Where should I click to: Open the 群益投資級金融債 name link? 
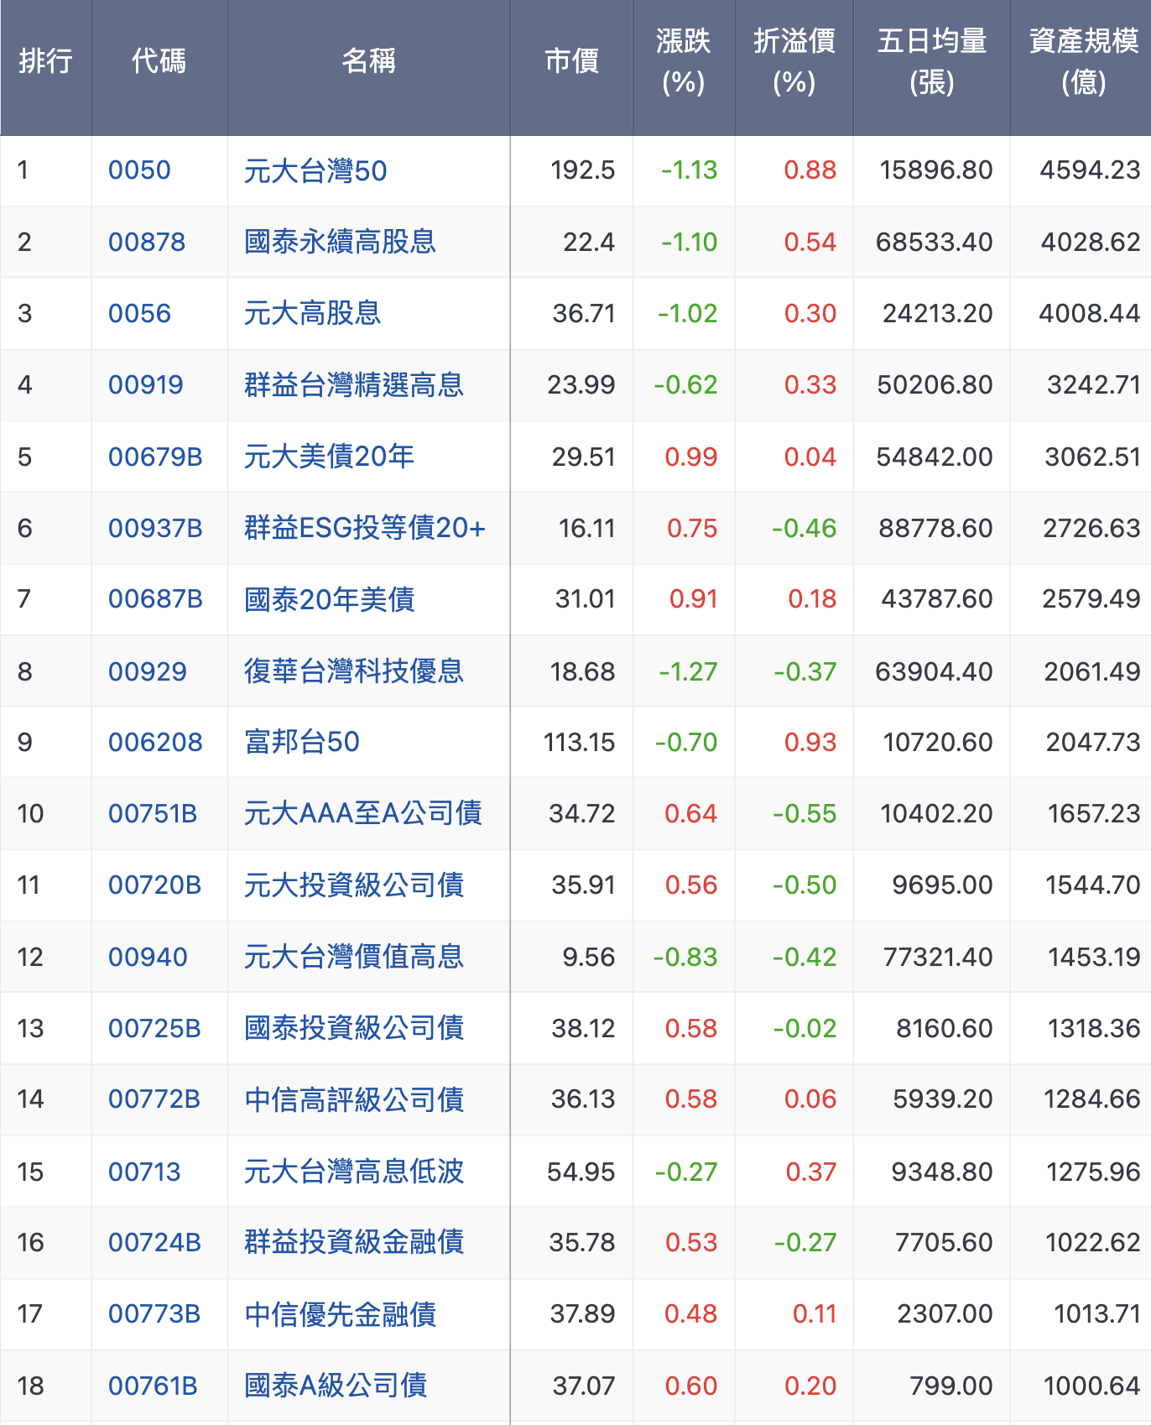[354, 1242]
